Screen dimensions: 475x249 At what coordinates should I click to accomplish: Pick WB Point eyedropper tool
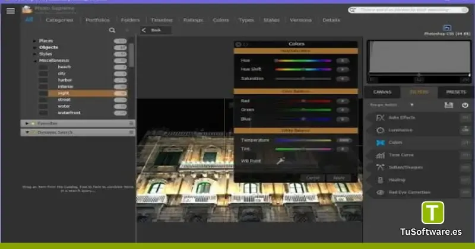pyautogui.click(x=280, y=161)
